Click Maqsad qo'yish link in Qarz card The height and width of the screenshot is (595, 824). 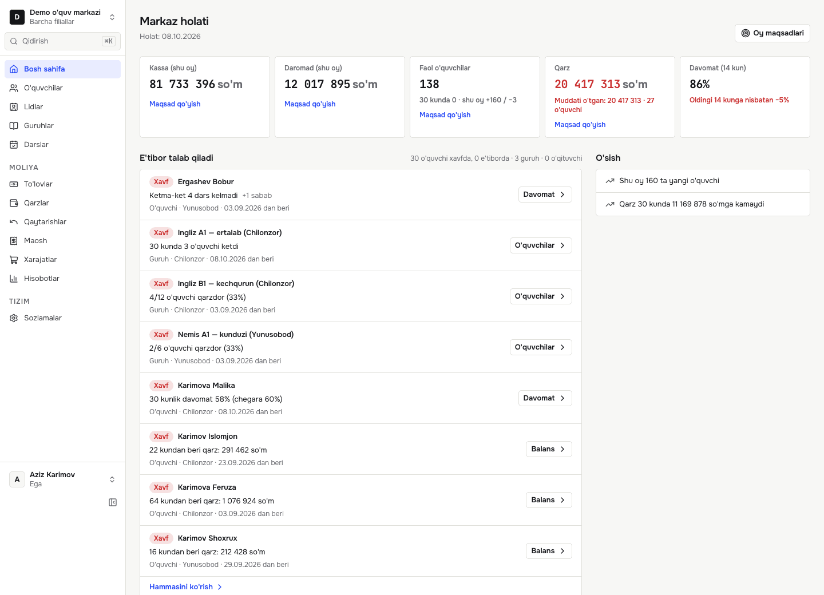[x=580, y=125]
